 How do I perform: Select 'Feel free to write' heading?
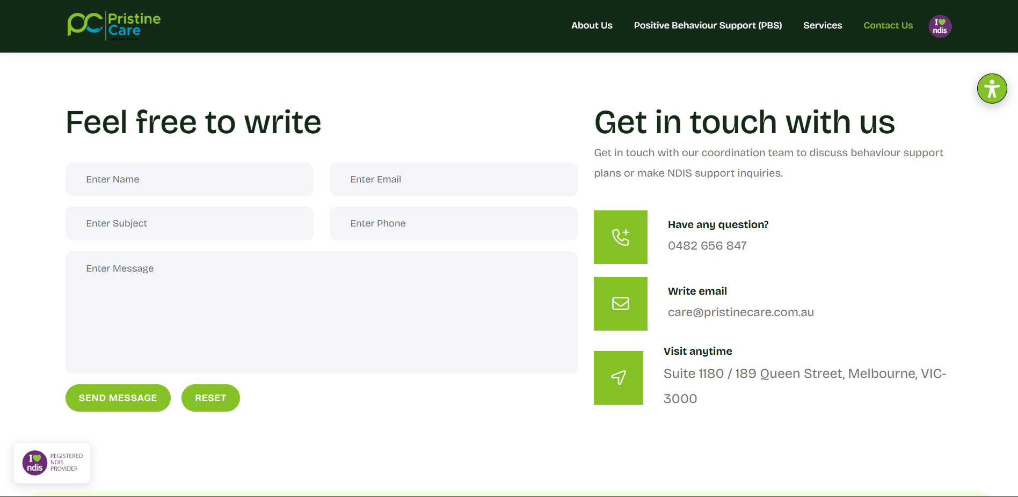[x=193, y=122]
